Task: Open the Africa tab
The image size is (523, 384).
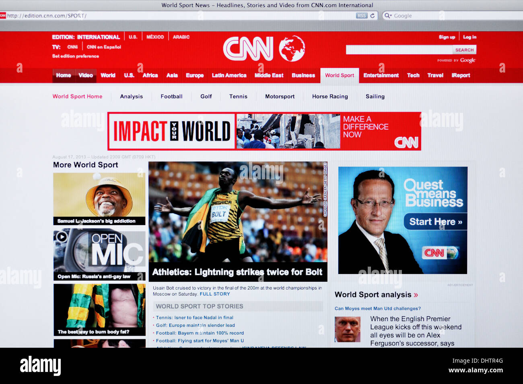Action: click(150, 75)
